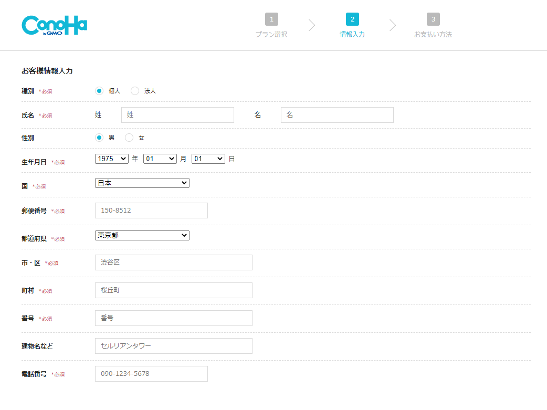547x410 pixels.
Task: Click the 法人 radio label text
Action: [150, 91]
